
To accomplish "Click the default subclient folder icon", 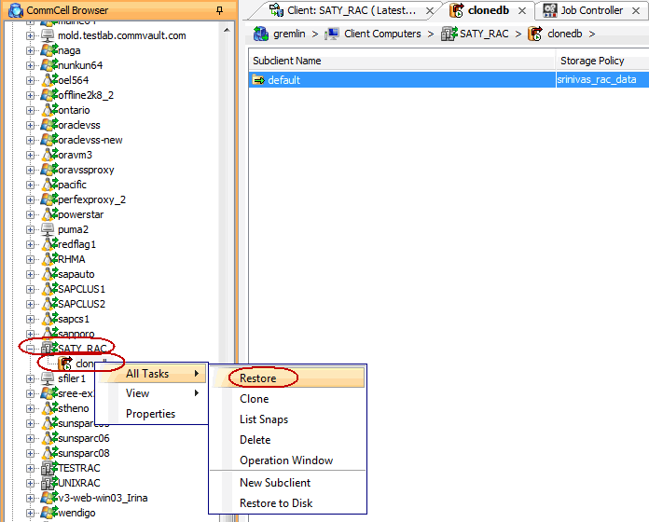I will pyautogui.click(x=258, y=80).
